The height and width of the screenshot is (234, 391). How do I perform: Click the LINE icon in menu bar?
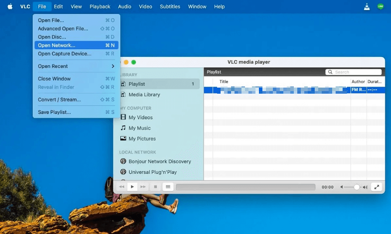[380, 7]
